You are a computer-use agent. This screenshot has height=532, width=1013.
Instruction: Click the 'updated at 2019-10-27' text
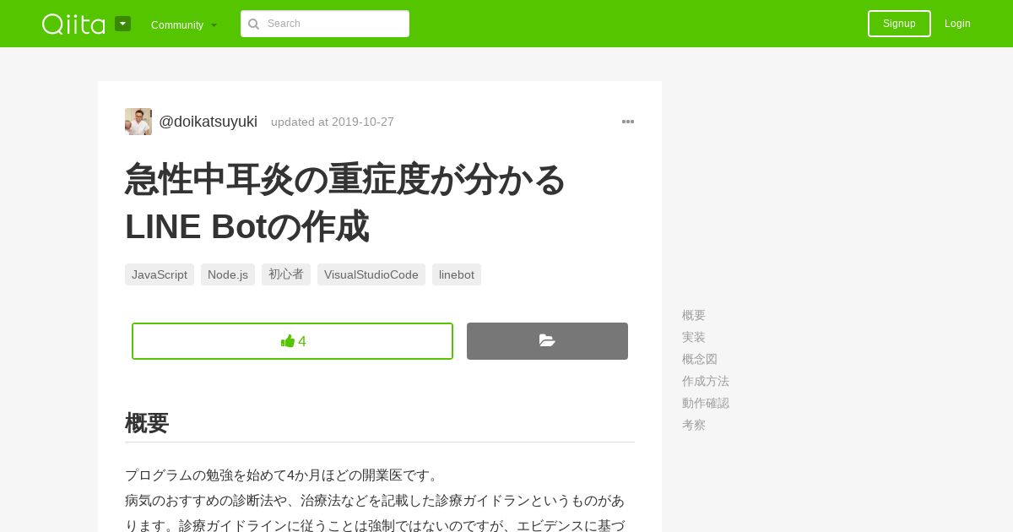(333, 122)
